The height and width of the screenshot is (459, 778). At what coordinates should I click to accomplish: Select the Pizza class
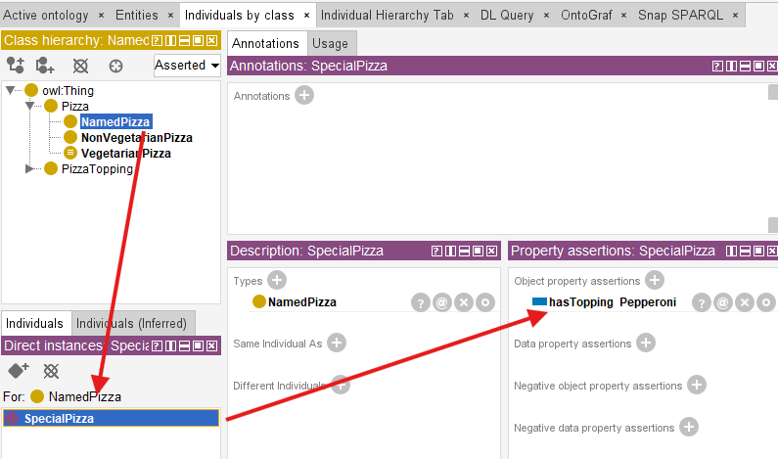click(x=75, y=107)
